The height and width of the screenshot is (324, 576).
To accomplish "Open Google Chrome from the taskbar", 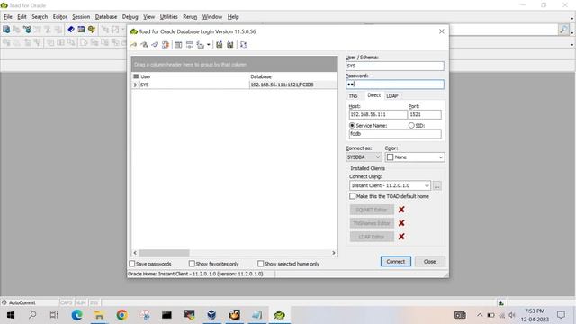I will tap(121, 315).
